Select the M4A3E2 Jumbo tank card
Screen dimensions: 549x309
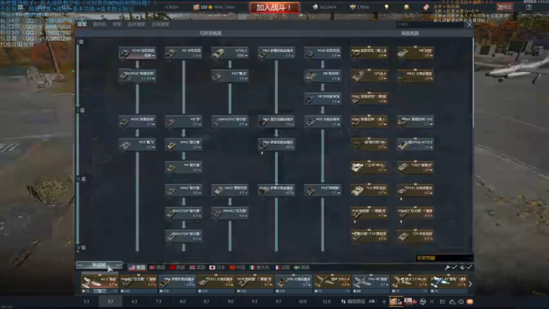pos(230,213)
